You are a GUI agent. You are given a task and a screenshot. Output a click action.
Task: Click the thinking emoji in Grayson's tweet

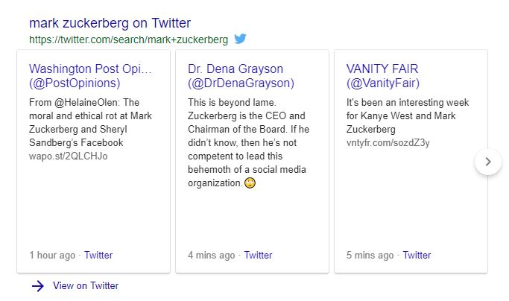pyautogui.click(x=250, y=183)
